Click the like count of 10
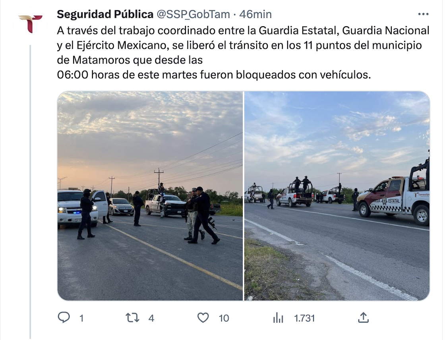The width and height of the screenshot is (445, 340). click(224, 318)
